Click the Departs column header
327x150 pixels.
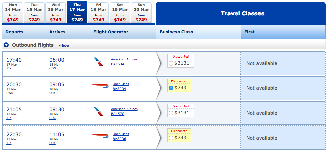tap(15, 32)
